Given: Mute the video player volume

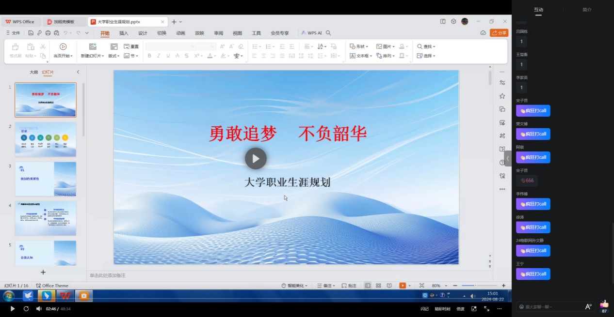Looking at the screenshot, I should 39,309.
